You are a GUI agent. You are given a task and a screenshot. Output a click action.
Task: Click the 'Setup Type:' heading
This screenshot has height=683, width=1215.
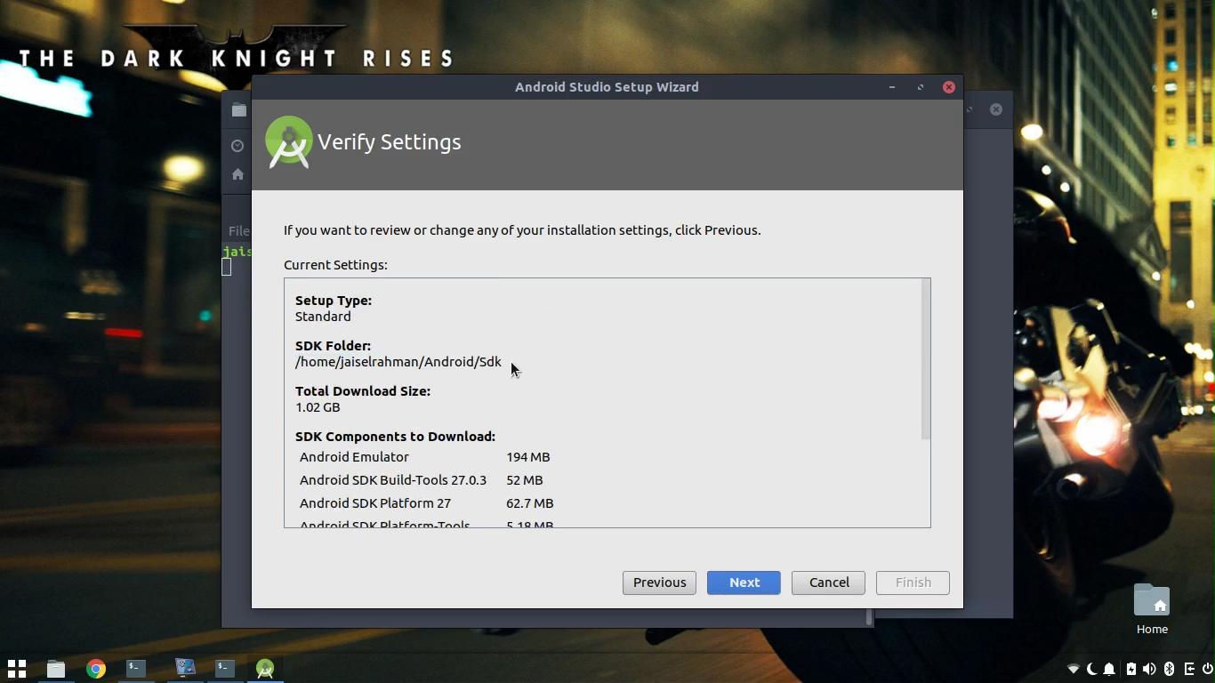(x=334, y=301)
